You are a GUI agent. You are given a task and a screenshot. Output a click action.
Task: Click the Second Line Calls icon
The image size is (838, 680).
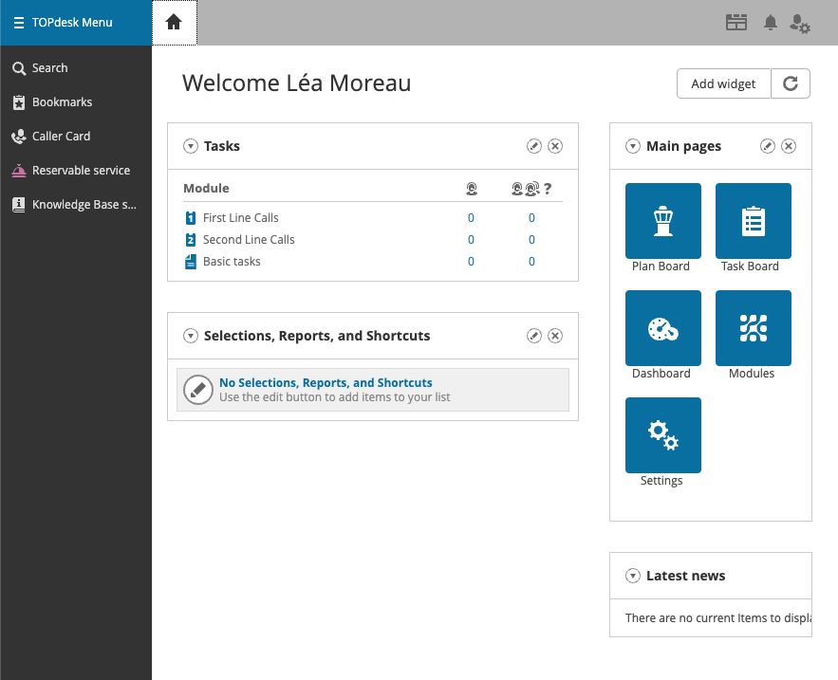[190, 240]
